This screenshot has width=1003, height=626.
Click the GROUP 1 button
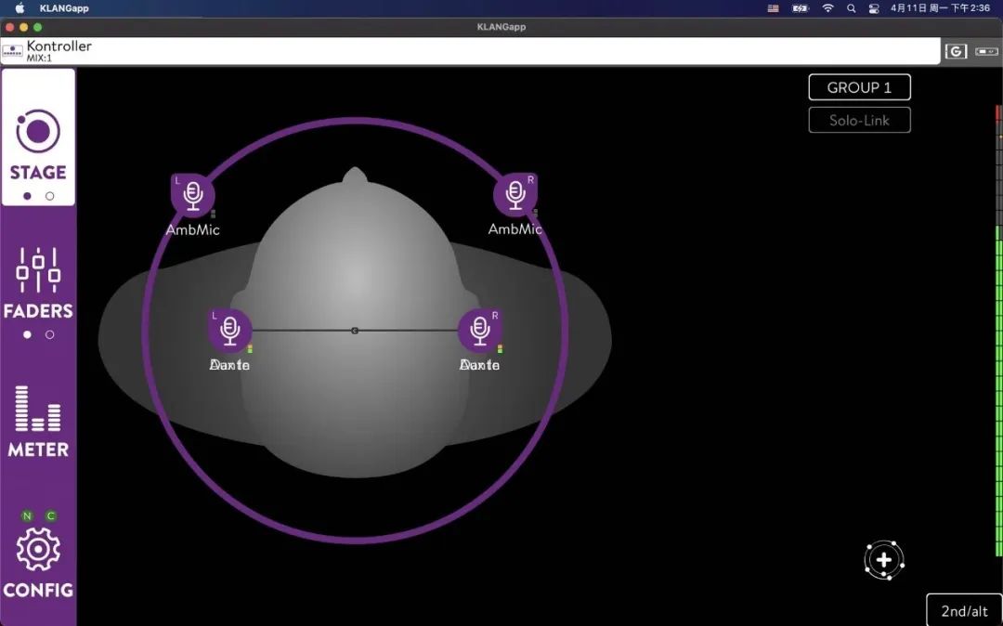[x=859, y=87]
